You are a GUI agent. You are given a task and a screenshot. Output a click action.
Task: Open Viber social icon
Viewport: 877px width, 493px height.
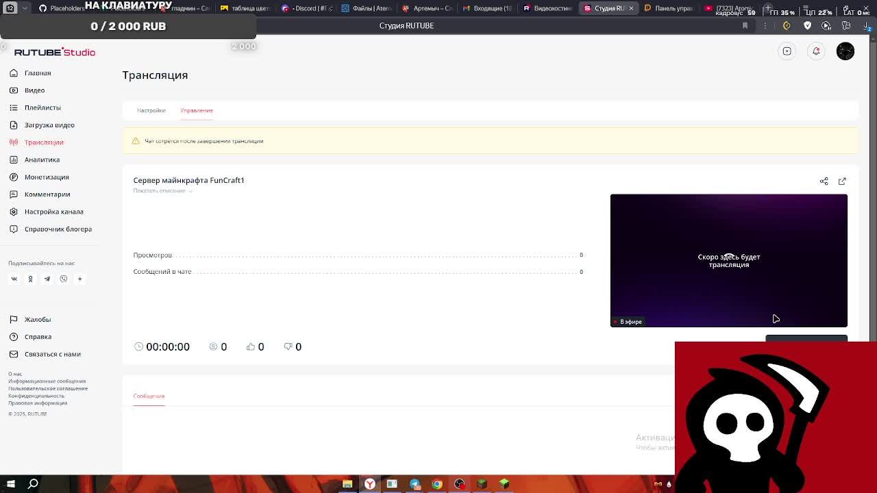click(x=64, y=279)
